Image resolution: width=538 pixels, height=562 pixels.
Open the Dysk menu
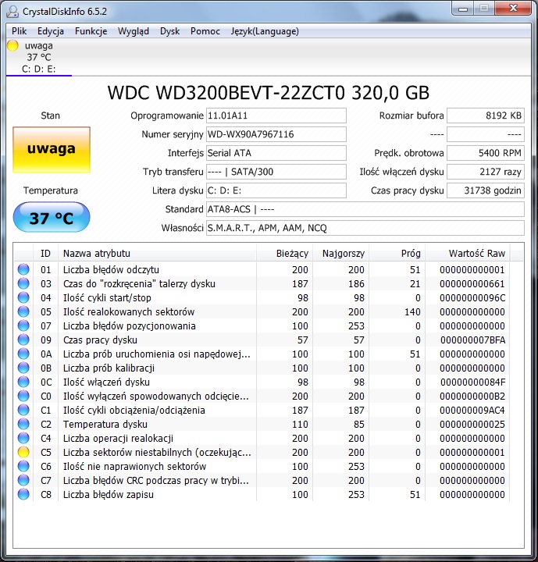(x=169, y=31)
